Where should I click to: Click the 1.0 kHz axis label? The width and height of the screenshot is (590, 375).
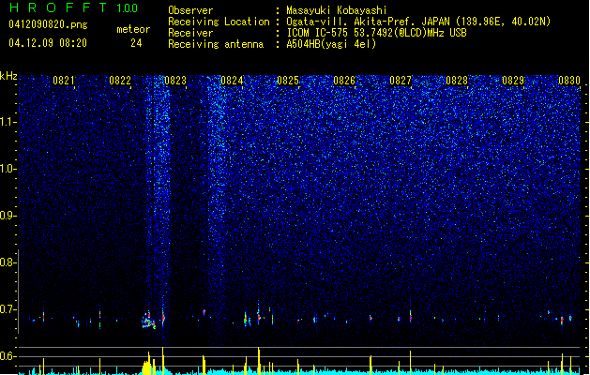point(8,169)
